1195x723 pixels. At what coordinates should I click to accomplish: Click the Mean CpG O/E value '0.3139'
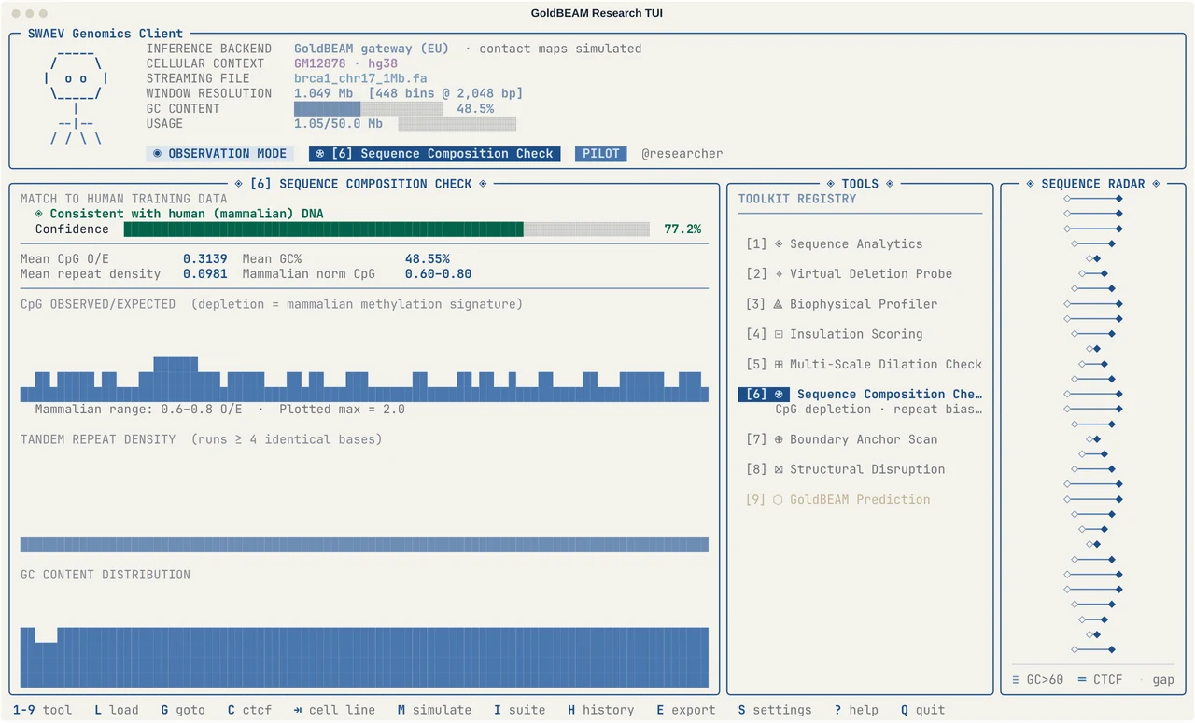coord(204,258)
